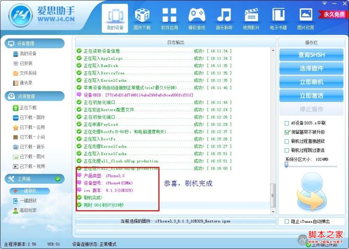349x249 pixels.
Task: Open the 电子书籍 book icon
Action: click(278, 19)
